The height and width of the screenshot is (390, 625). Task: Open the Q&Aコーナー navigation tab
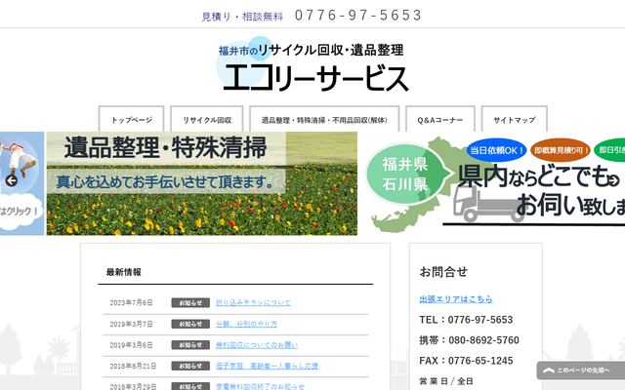(x=440, y=119)
